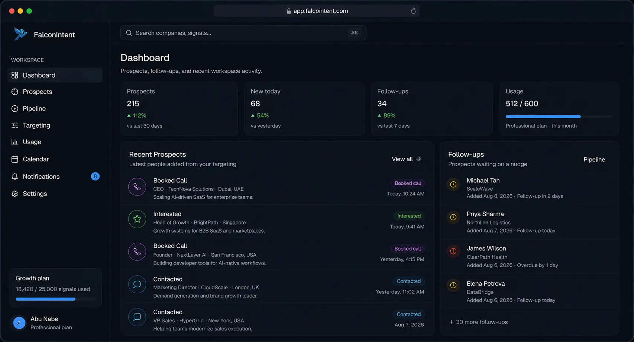Click the Notifications bell icon
Screen dimensions: 634x342
click(15, 177)
